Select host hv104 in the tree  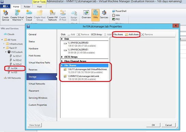(x=13, y=68)
